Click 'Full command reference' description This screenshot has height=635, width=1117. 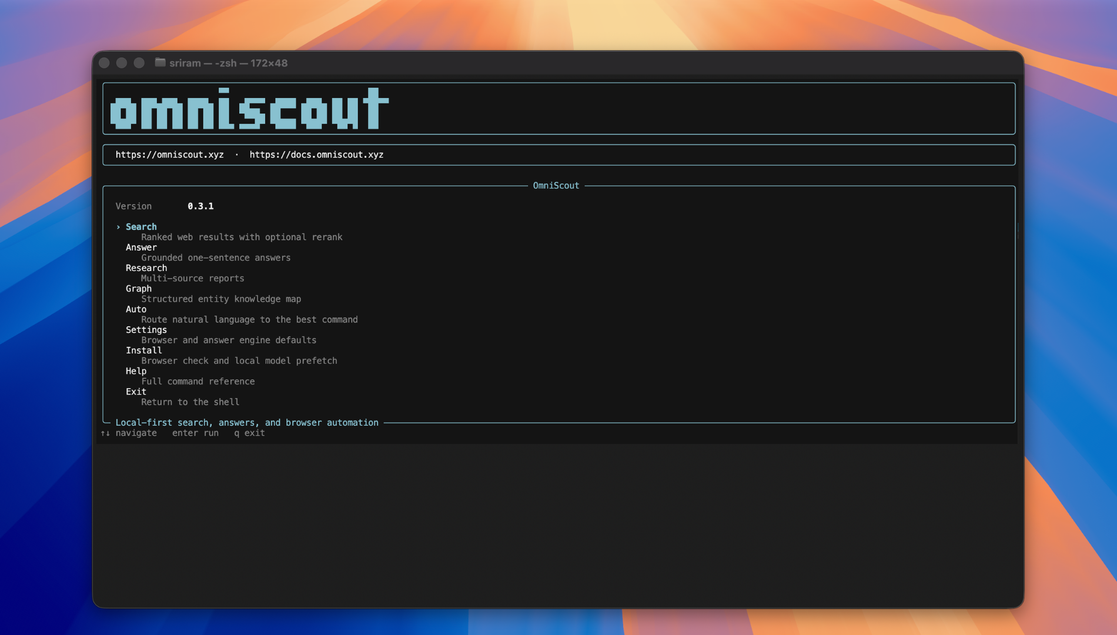[198, 382]
